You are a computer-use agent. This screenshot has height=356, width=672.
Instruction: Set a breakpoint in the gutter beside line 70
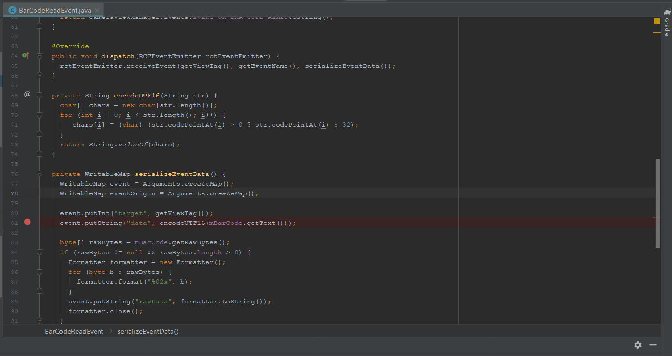coord(27,115)
